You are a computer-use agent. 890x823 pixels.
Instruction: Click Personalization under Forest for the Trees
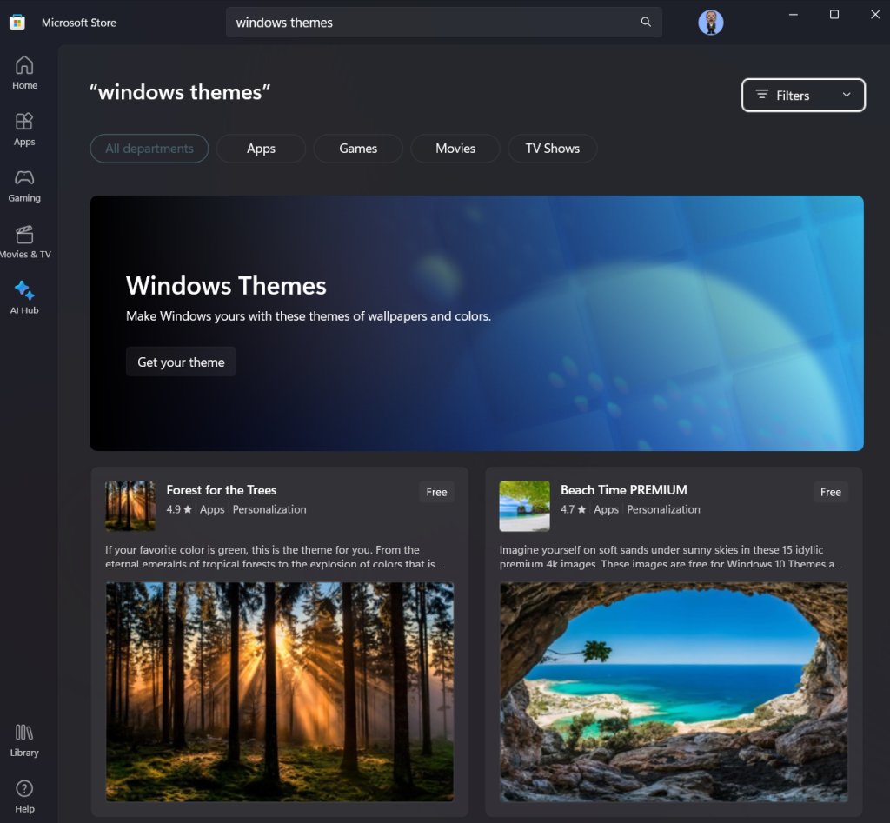point(269,509)
